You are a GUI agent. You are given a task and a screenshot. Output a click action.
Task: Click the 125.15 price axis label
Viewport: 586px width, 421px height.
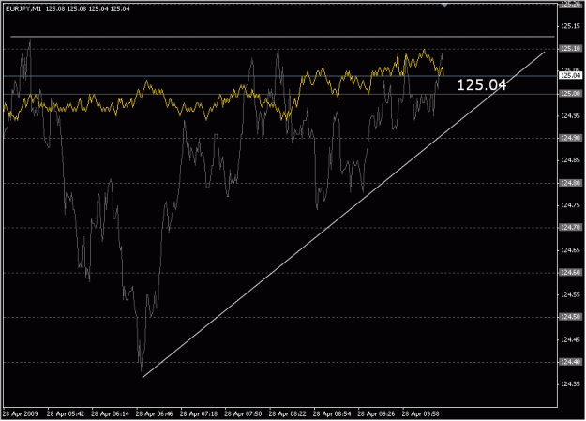pos(570,26)
